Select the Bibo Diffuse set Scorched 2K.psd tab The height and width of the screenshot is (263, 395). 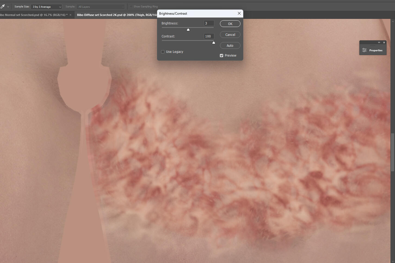(x=116, y=15)
